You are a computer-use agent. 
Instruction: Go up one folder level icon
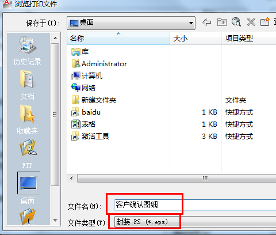pyautogui.click(x=222, y=22)
